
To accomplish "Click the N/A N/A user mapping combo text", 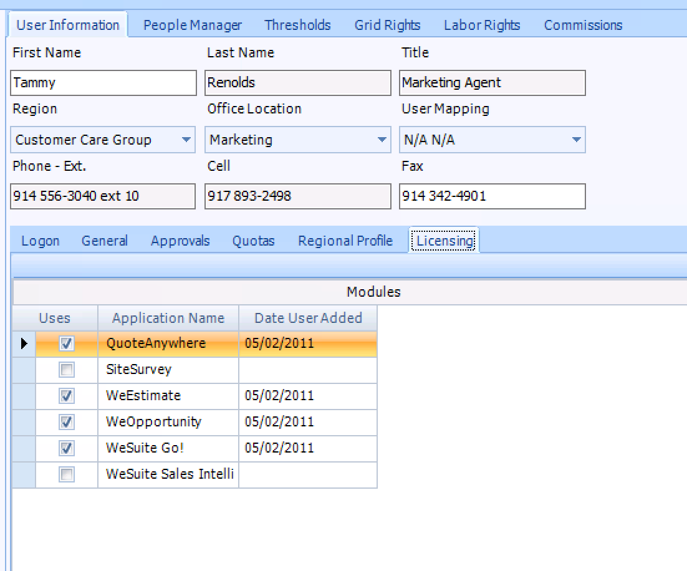I will point(430,140).
